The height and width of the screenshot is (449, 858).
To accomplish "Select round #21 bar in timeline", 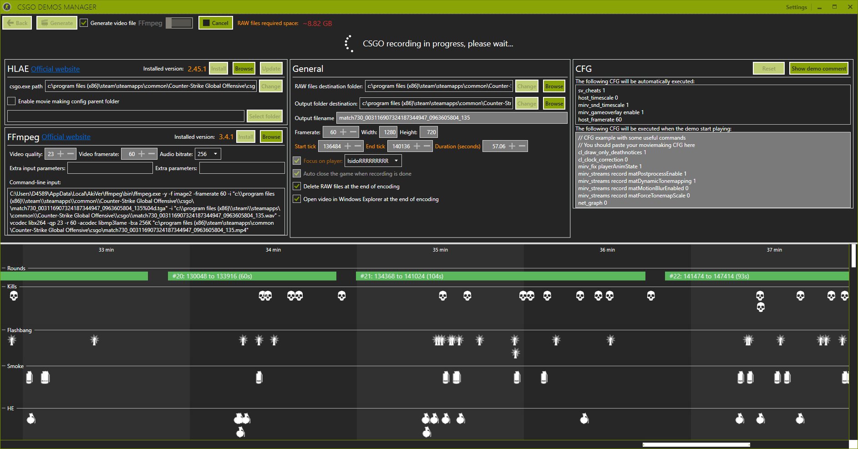I will pyautogui.click(x=501, y=276).
